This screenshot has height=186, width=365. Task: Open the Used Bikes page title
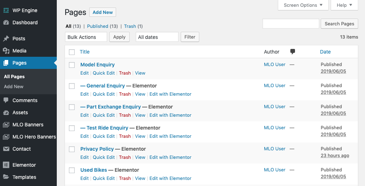pos(94,170)
